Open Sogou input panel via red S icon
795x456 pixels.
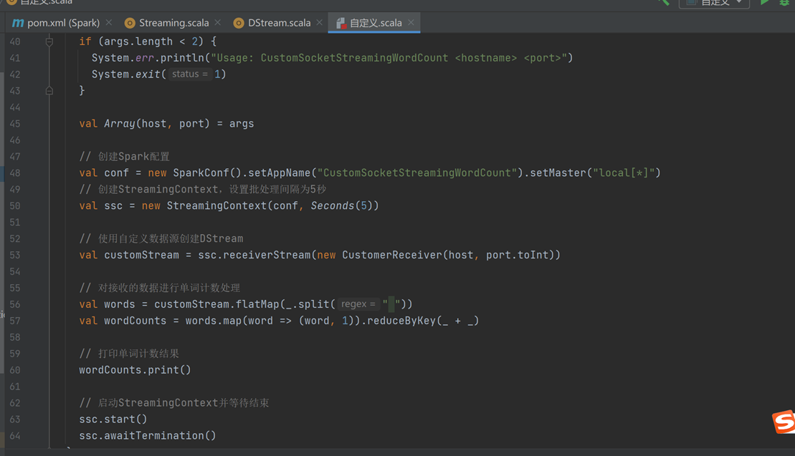tap(783, 422)
